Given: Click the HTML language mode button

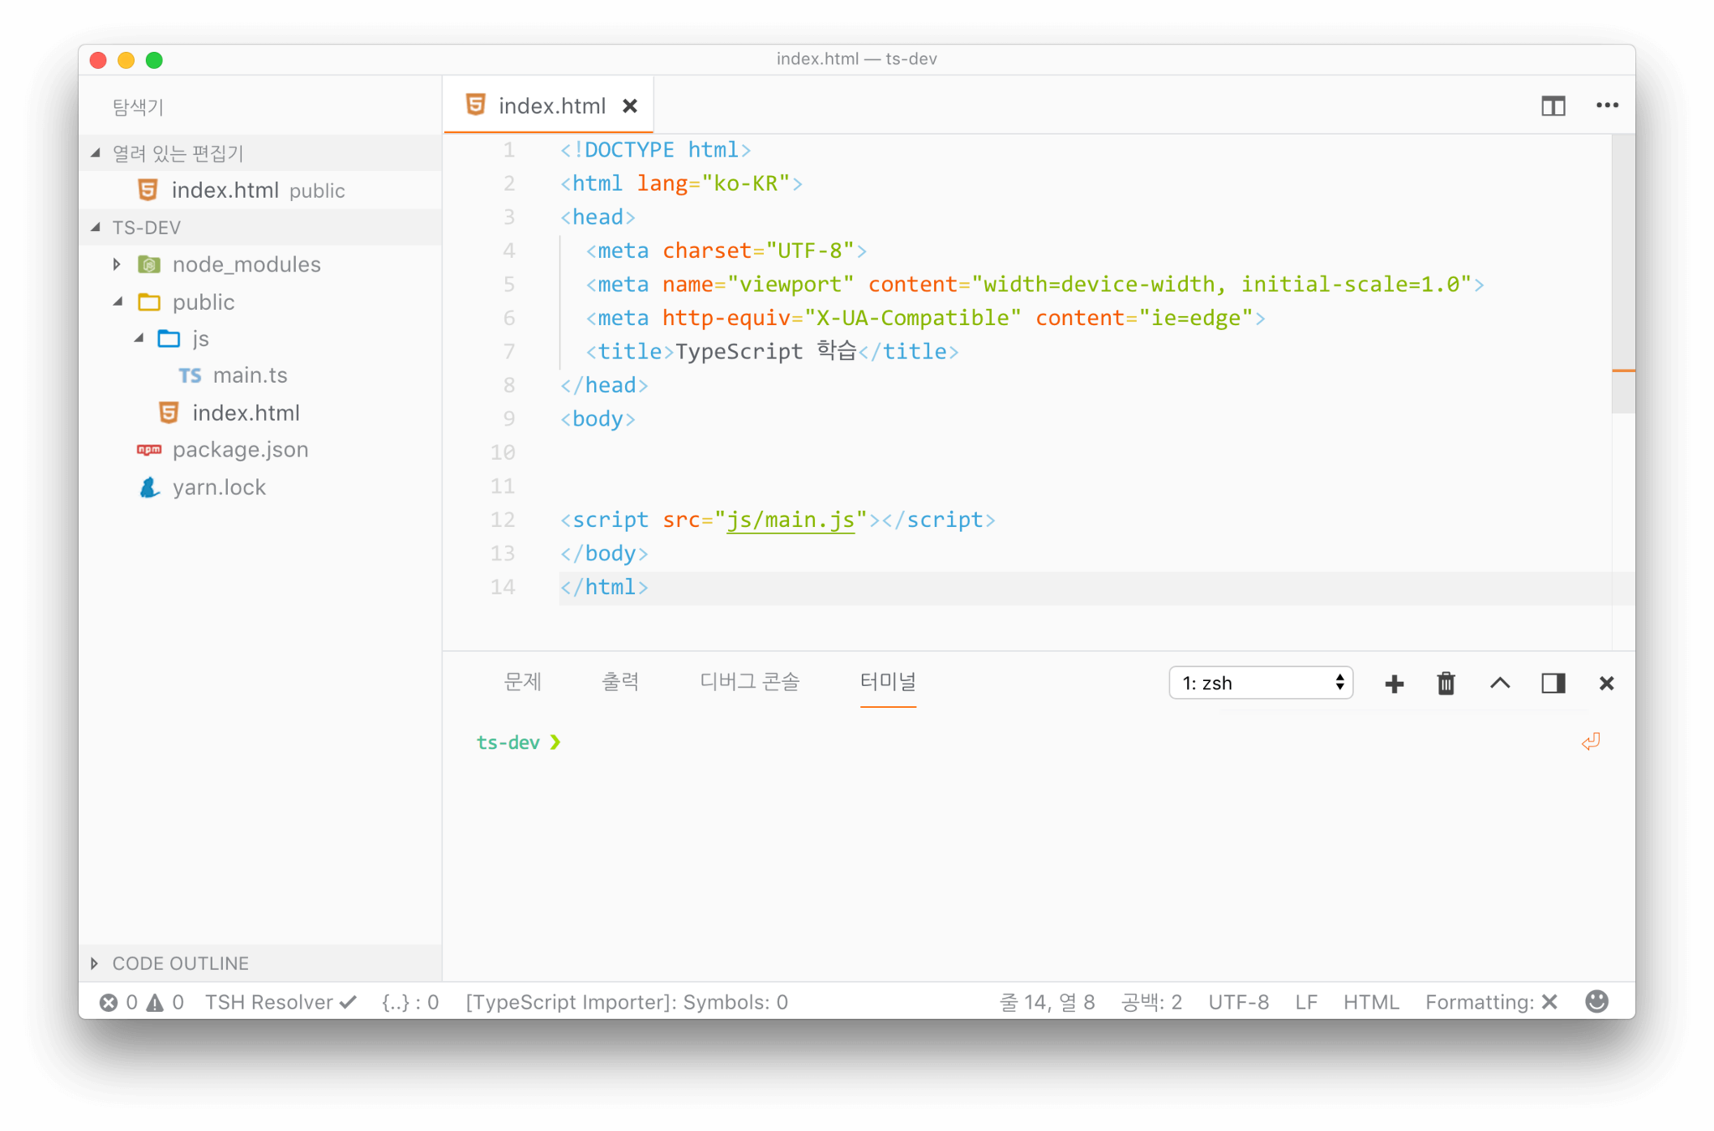Looking at the screenshot, I should (1371, 1003).
